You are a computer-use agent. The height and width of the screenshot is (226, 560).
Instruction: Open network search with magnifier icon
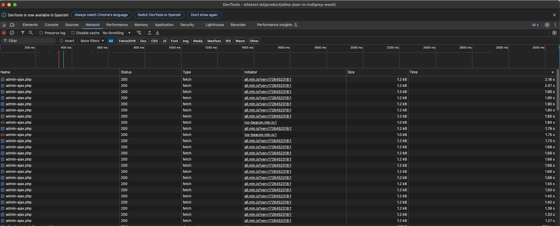coord(31,33)
